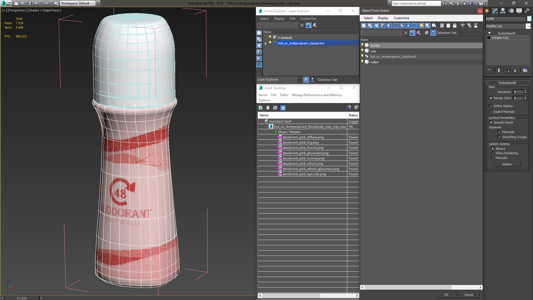
Task: Open the Display command panel tab
Action: pos(519,11)
